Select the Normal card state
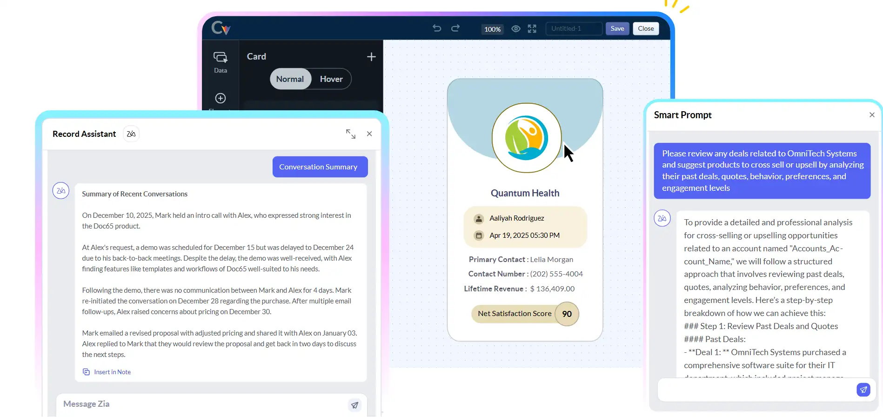 (290, 79)
